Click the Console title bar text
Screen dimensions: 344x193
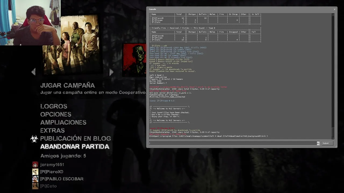(152, 9)
